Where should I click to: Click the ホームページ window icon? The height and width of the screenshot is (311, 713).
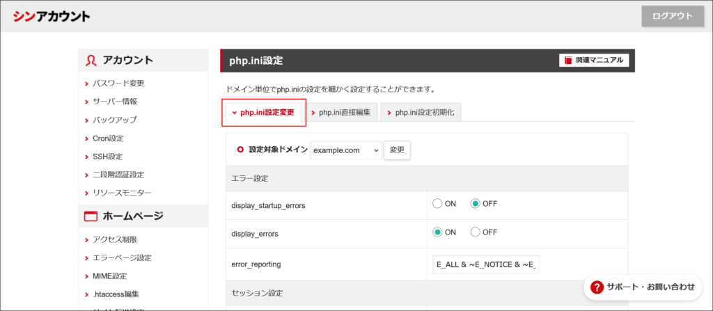click(91, 217)
